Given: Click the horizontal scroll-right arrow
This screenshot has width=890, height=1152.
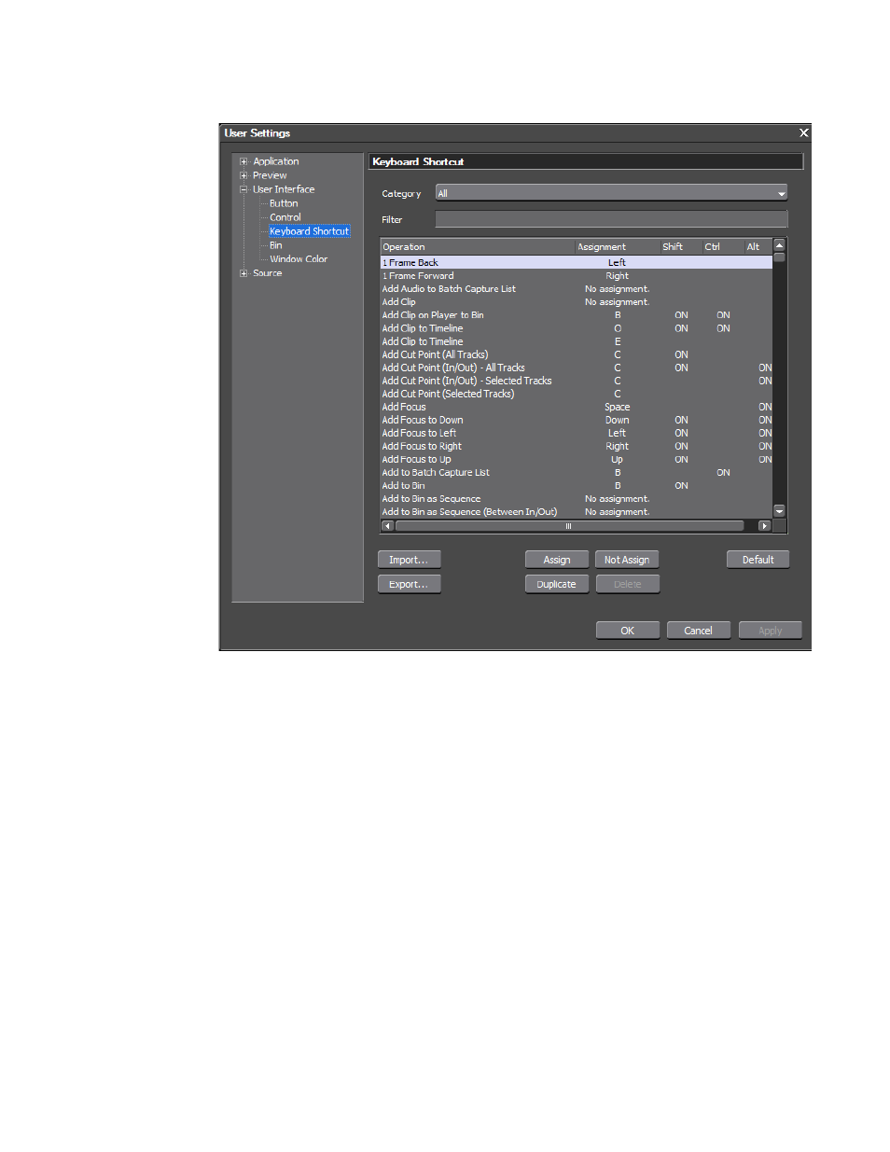Looking at the screenshot, I should pyautogui.click(x=765, y=526).
